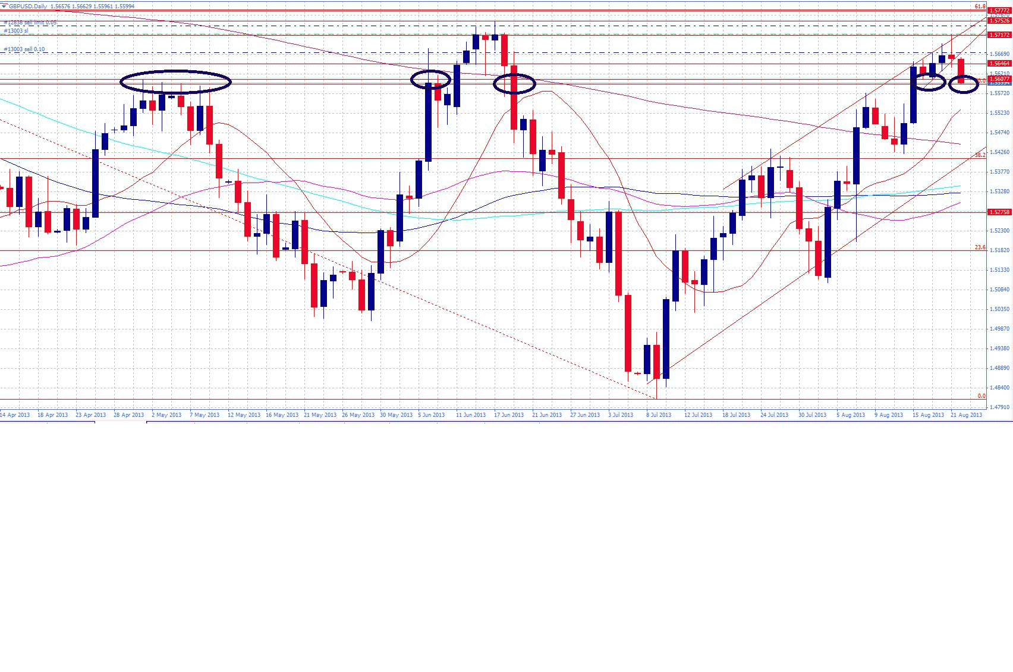Click the 5 Aug 2013 date label

click(x=851, y=414)
